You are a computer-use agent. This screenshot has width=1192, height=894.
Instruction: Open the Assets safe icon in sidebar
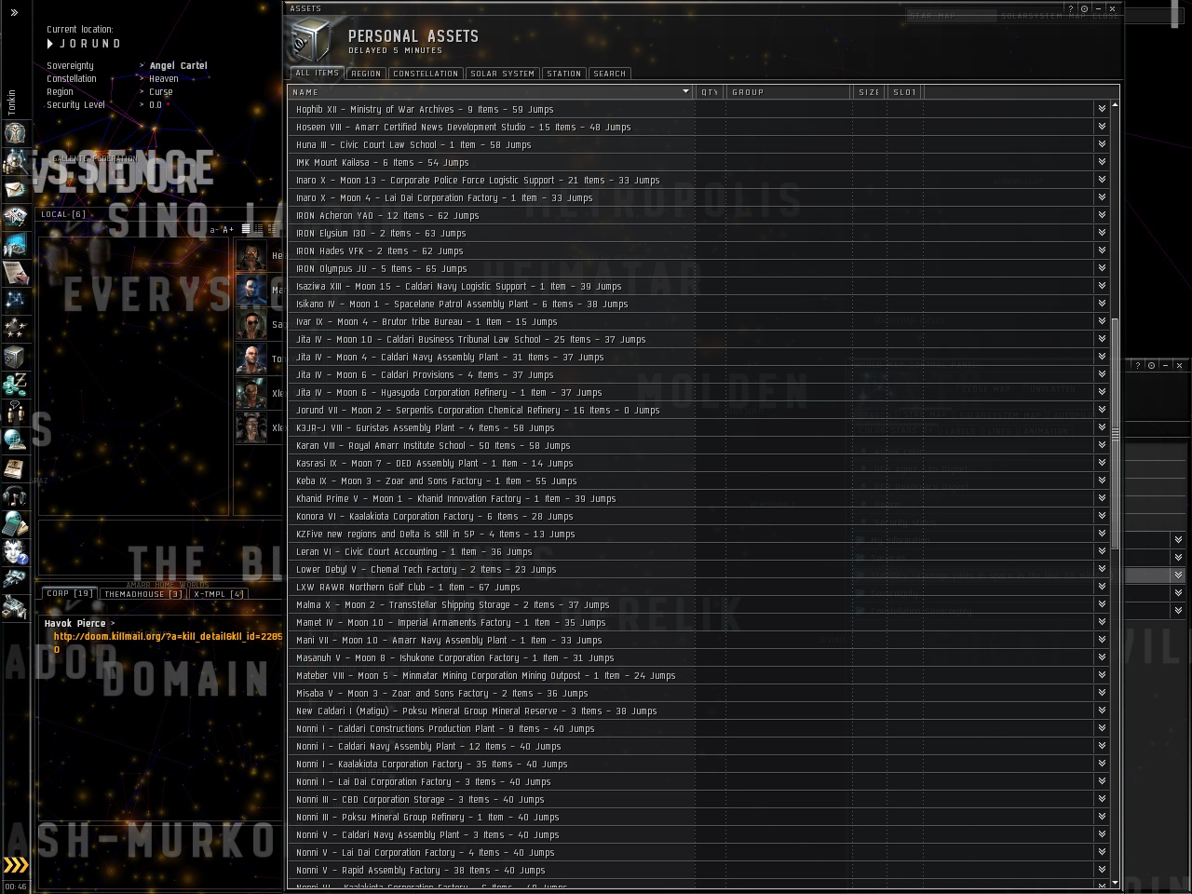point(15,357)
